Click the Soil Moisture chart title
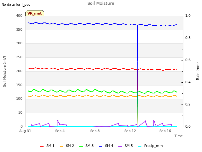The height and width of the screenshot is (152, 202). (x=101, y=3)
